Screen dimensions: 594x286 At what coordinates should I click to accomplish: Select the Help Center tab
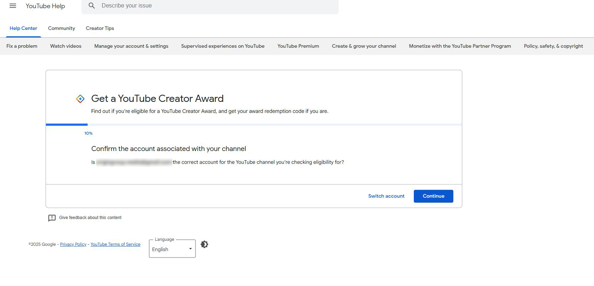coord(24,28)
